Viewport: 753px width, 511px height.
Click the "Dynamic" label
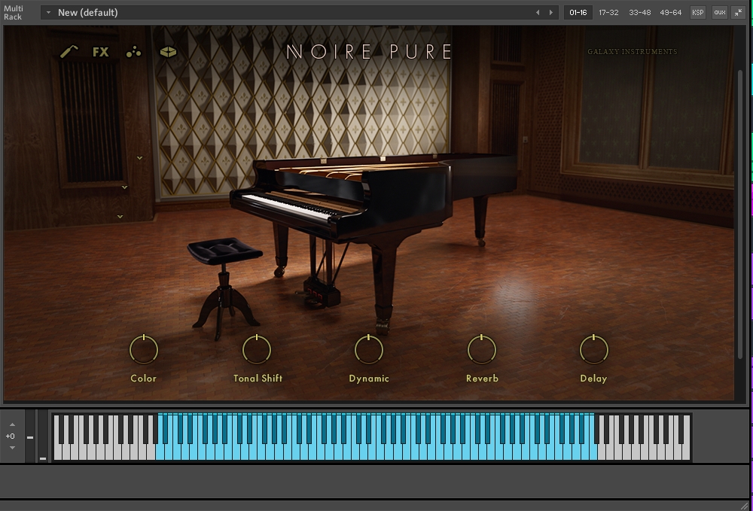pyautogui.click(x=369, y=379)
